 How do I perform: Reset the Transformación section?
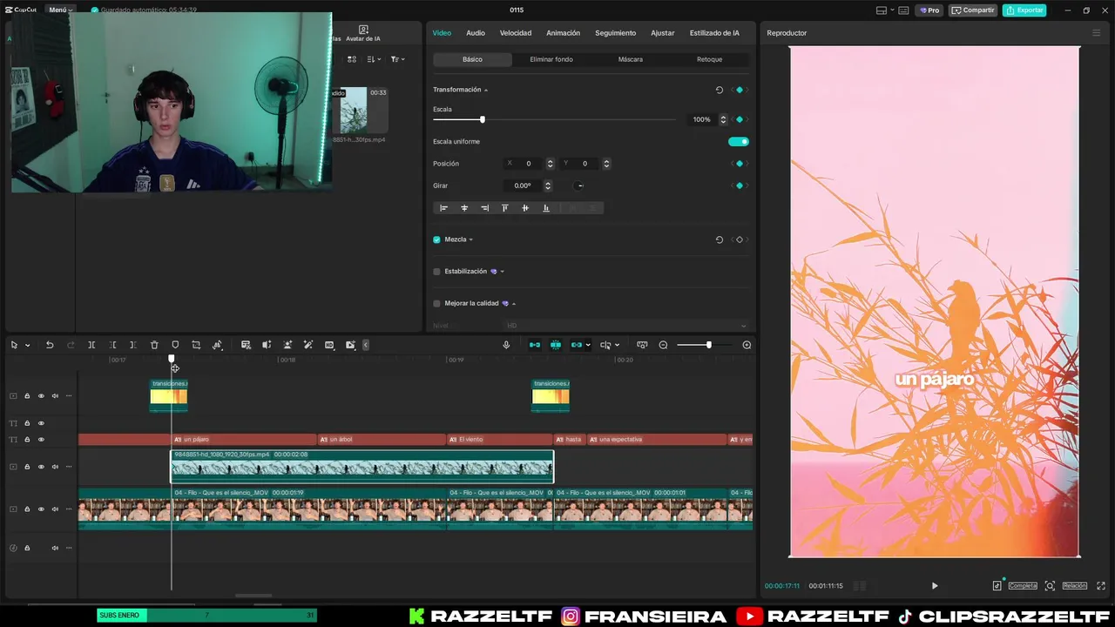(x=719, y=90)
